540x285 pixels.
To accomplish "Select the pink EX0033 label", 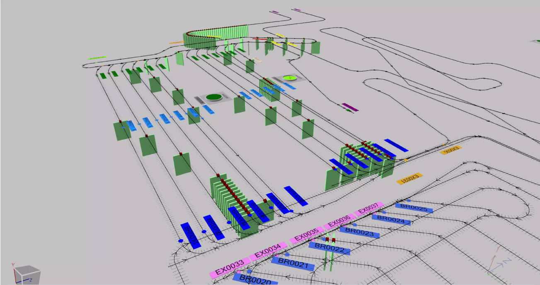I will click(230, 269).
